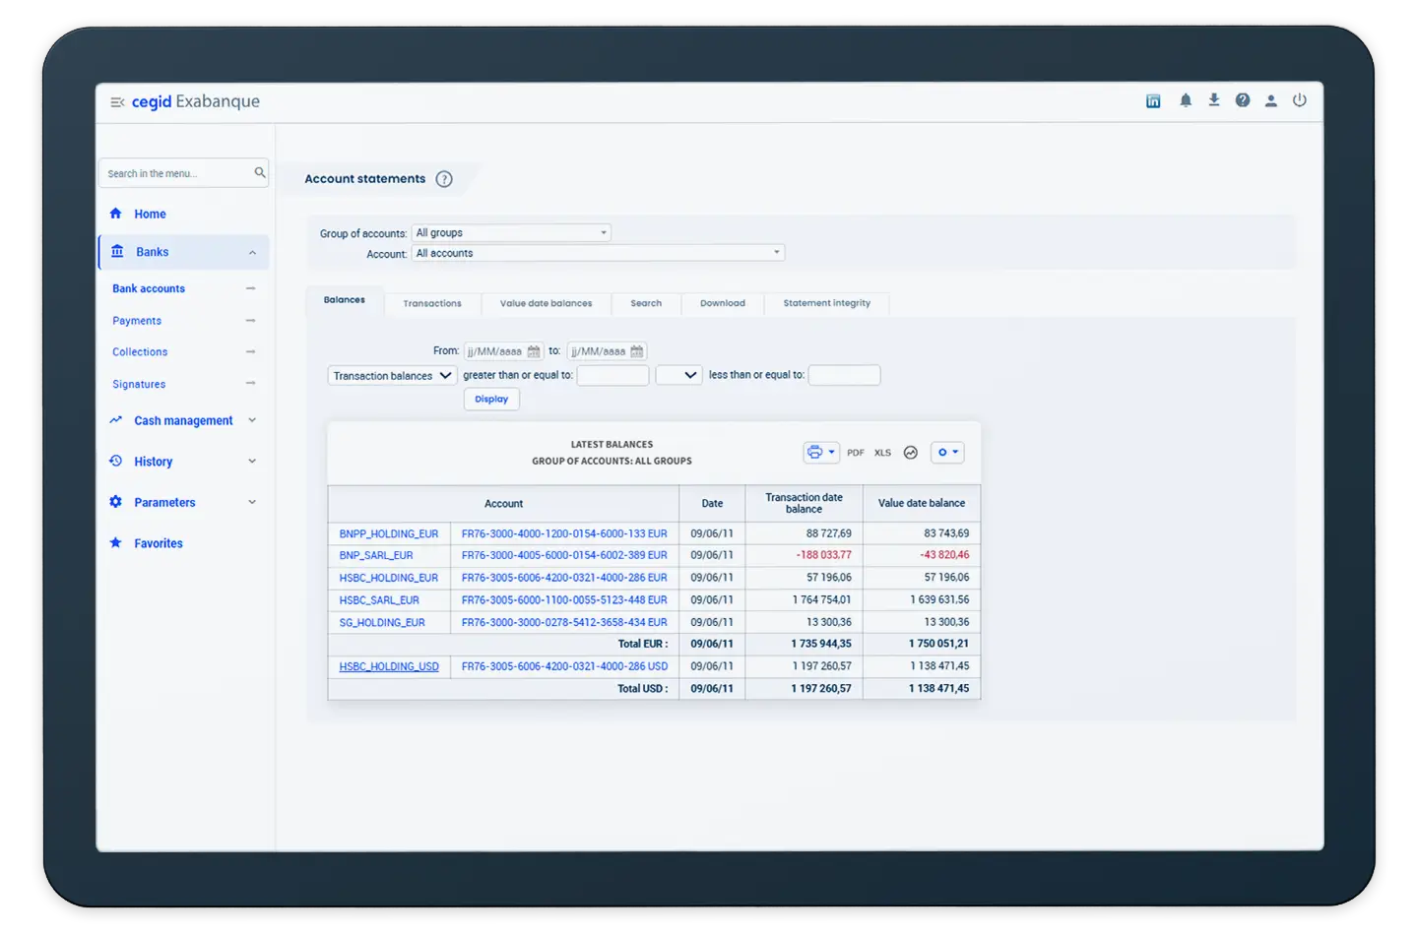
Task: Collapse the Banks section in the sidebar
Action: click(250, 251)
